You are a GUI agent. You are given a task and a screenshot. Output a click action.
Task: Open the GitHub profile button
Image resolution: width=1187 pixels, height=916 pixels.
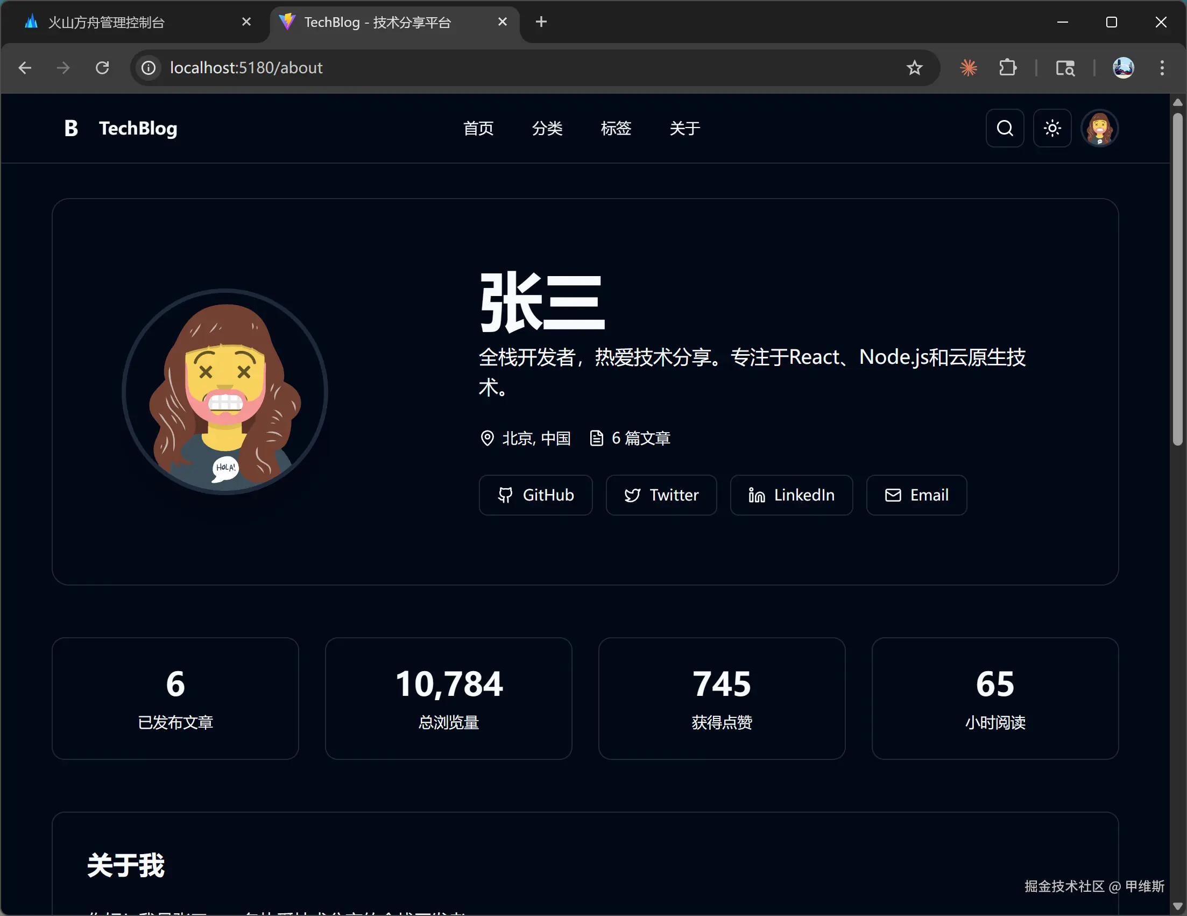(535, 495)
